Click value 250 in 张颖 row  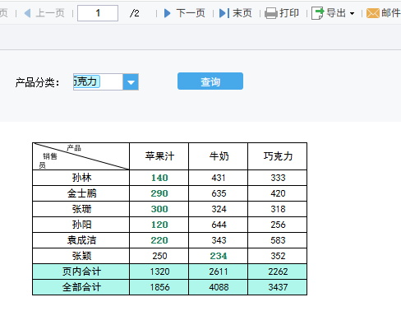point(159,256)
